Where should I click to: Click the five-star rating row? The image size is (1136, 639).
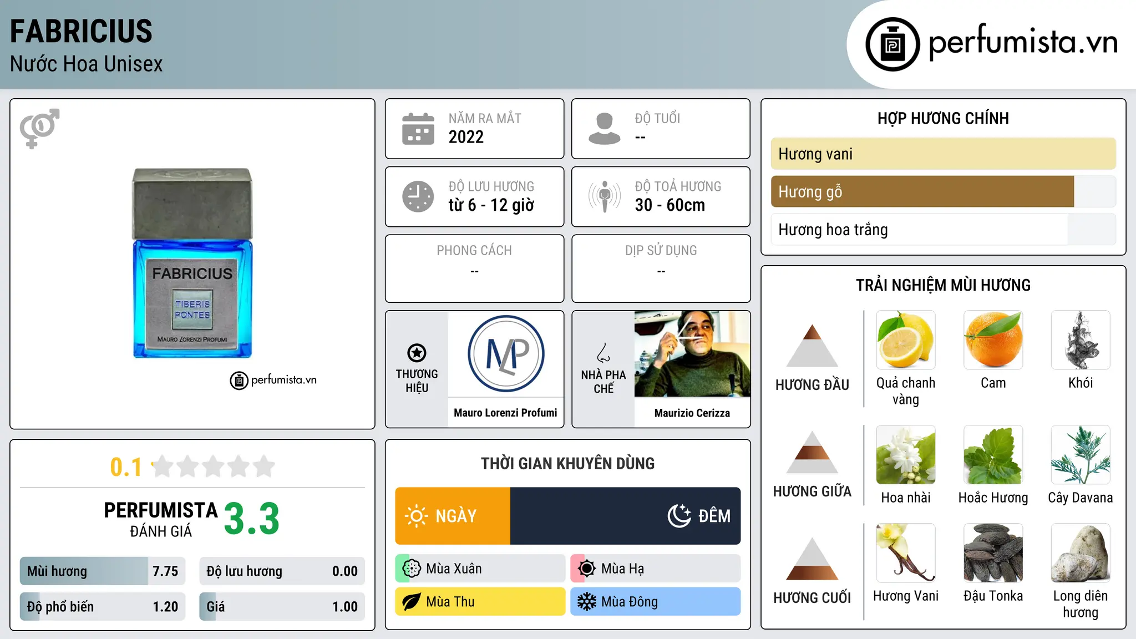213,466
